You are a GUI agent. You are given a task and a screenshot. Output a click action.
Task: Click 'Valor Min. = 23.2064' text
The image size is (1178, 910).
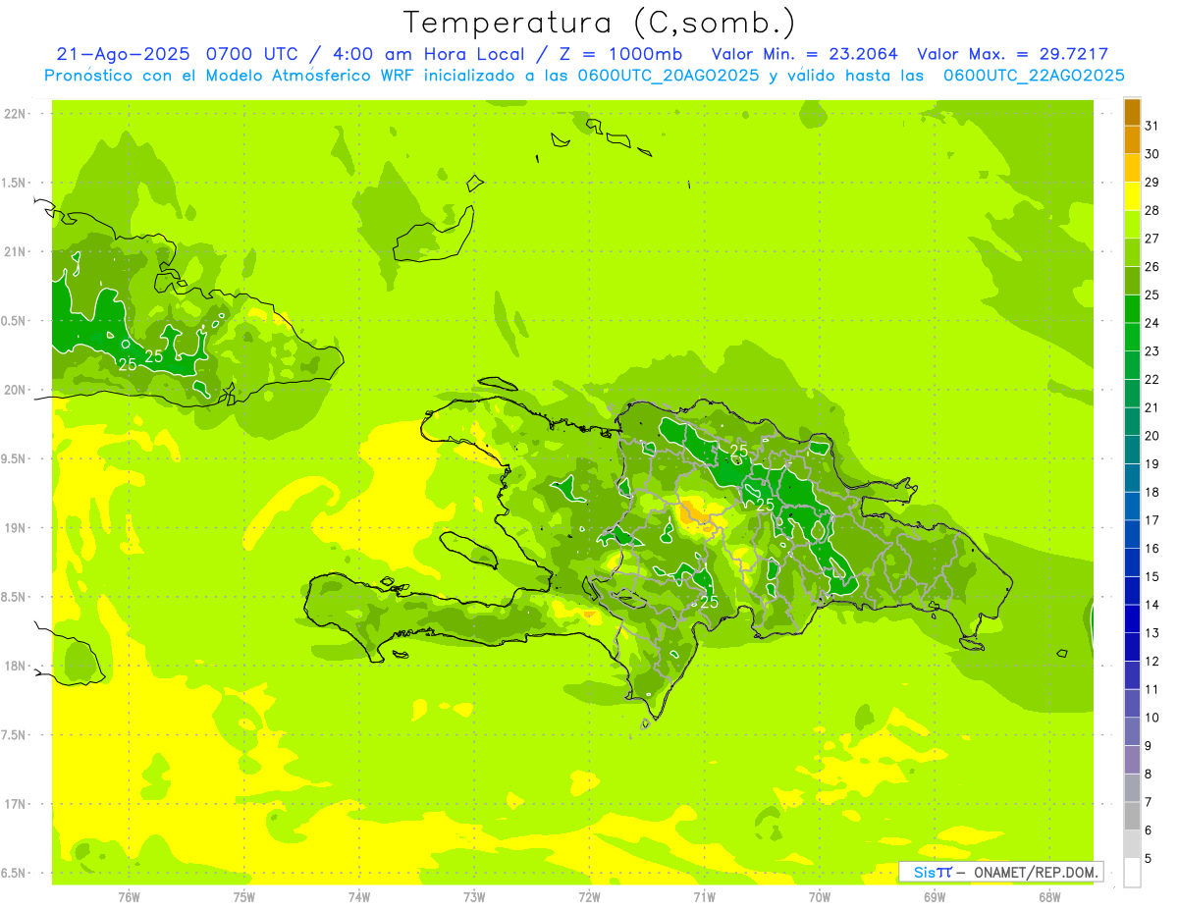tap(804, 54)
